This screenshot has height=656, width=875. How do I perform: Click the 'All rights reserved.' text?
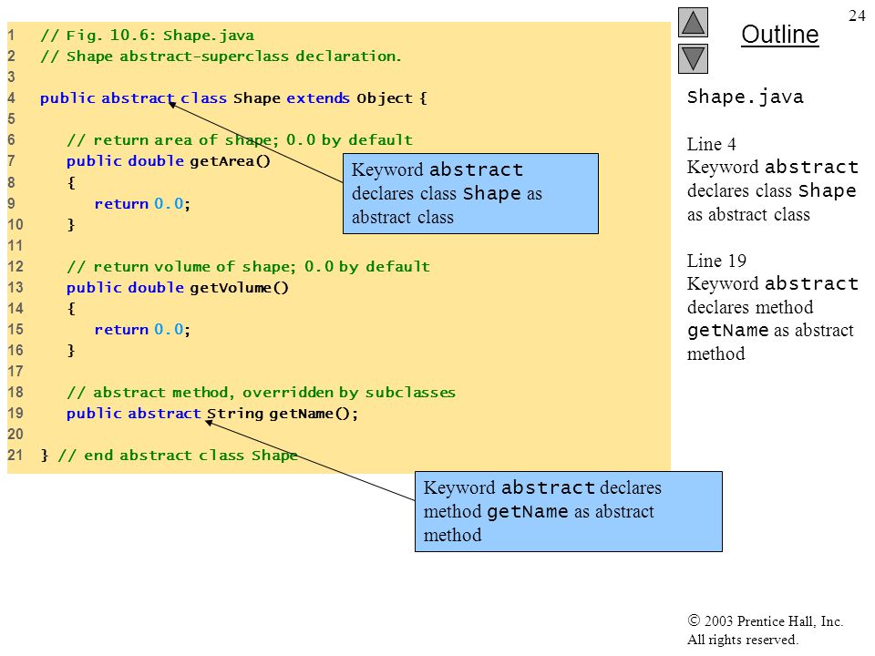tap(742, 640)
